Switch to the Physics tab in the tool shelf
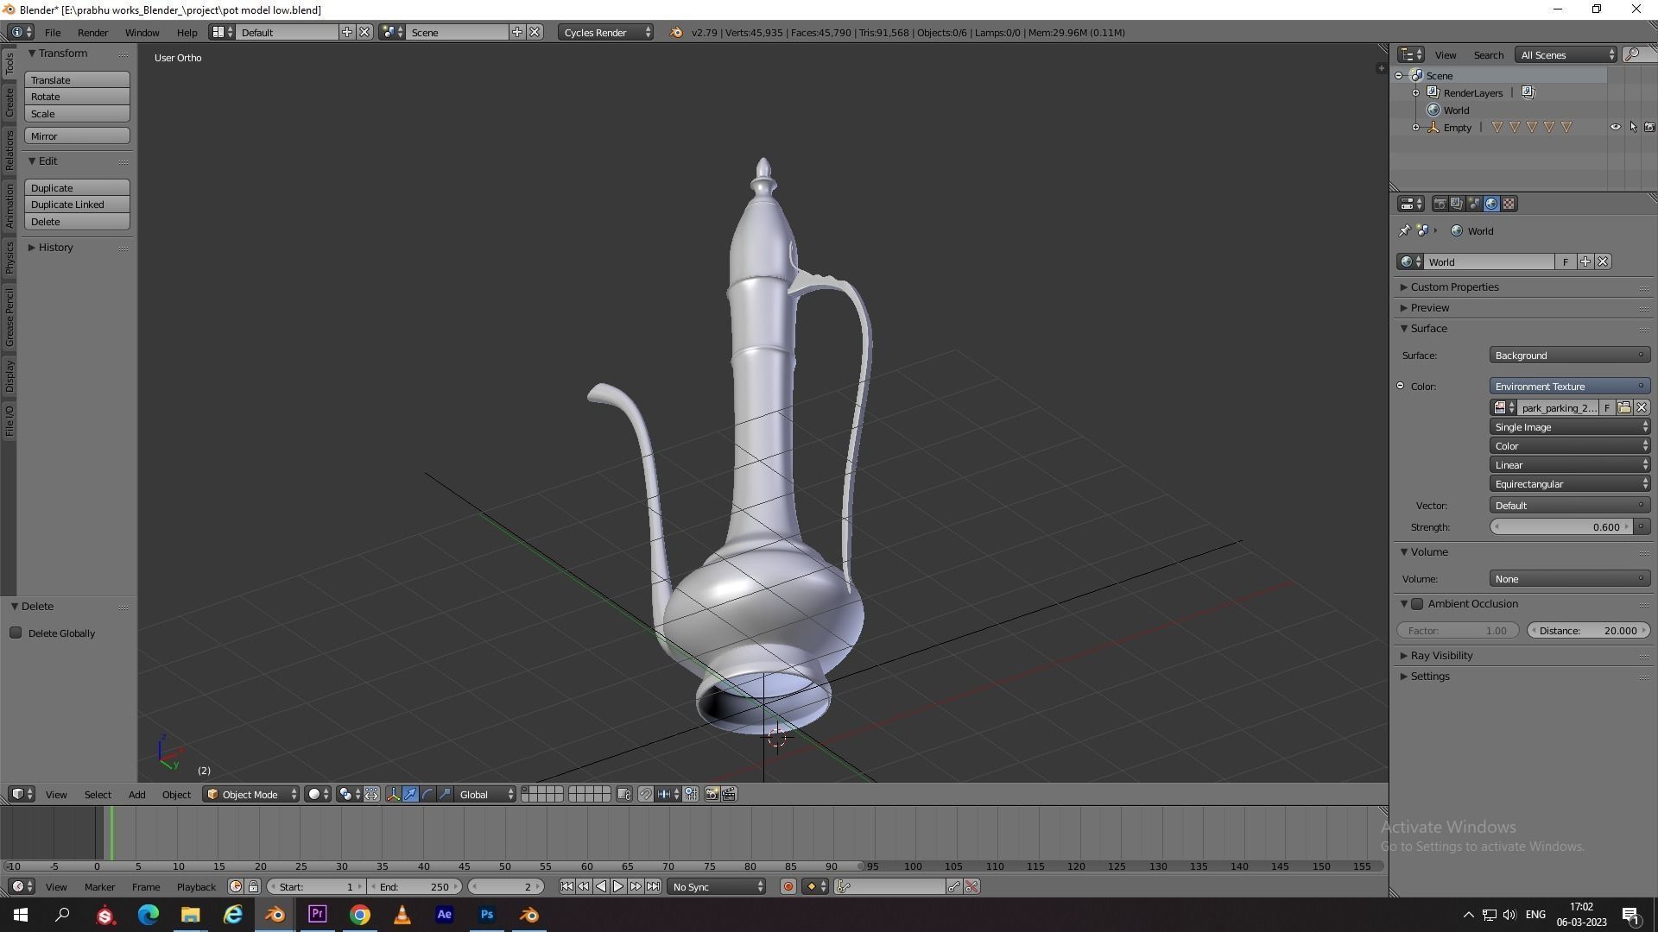The height and width of the screenshot is (932, 1658). tap(9, 257)
